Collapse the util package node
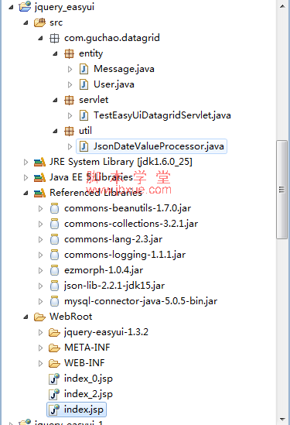290x425 pixels. (x=55, y=131)
